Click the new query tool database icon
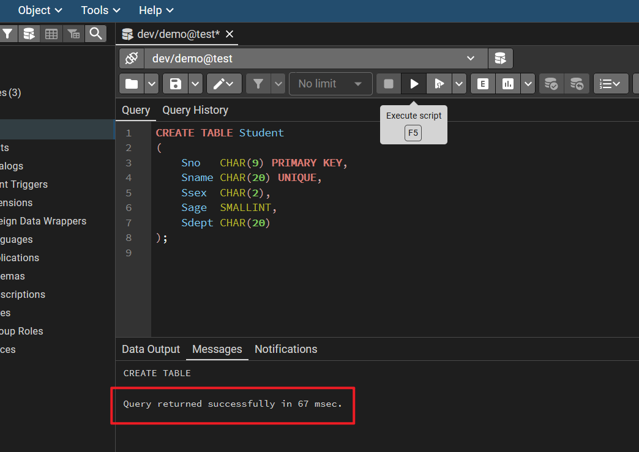 click(x=500, y=59)
